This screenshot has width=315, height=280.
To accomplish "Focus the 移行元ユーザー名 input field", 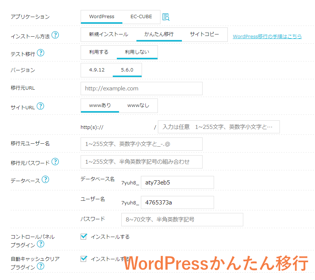I will 142,144.
